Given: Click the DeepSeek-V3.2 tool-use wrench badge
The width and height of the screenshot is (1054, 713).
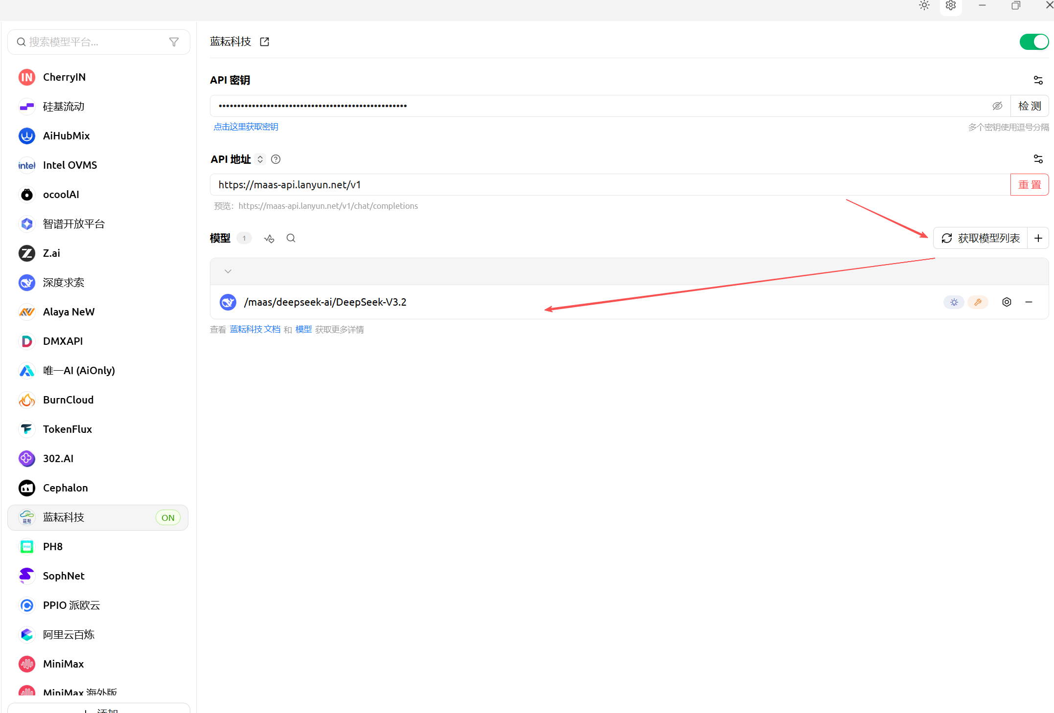Looking at the screenshot, I should point(978,302).
